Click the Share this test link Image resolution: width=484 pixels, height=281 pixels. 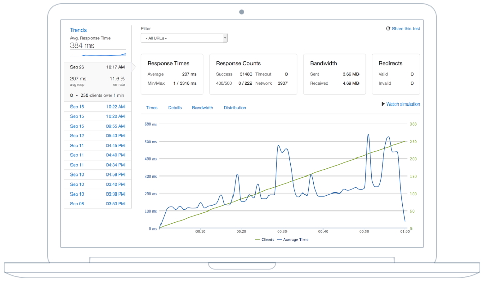click(406, 29)
